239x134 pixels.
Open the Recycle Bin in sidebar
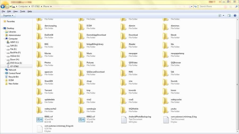(14, 77)
